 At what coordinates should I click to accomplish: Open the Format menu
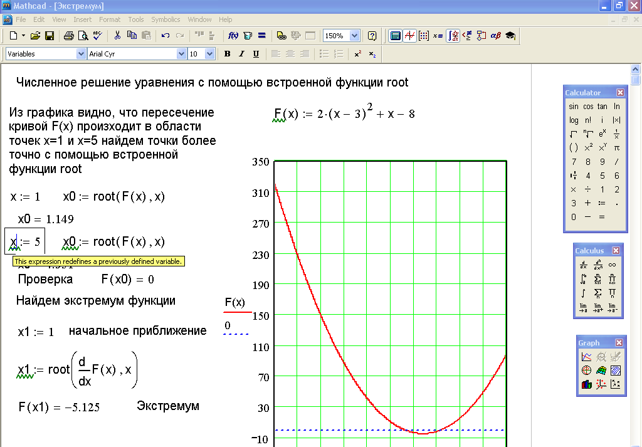pos(110,19)
